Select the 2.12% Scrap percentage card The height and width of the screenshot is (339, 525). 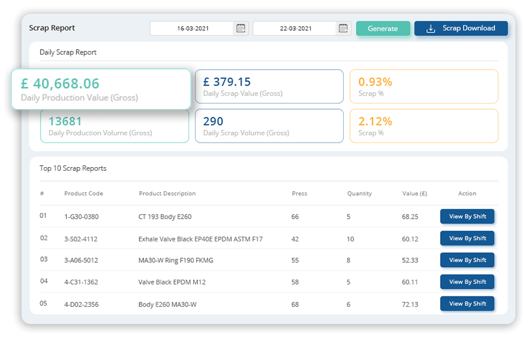[423, 126]
